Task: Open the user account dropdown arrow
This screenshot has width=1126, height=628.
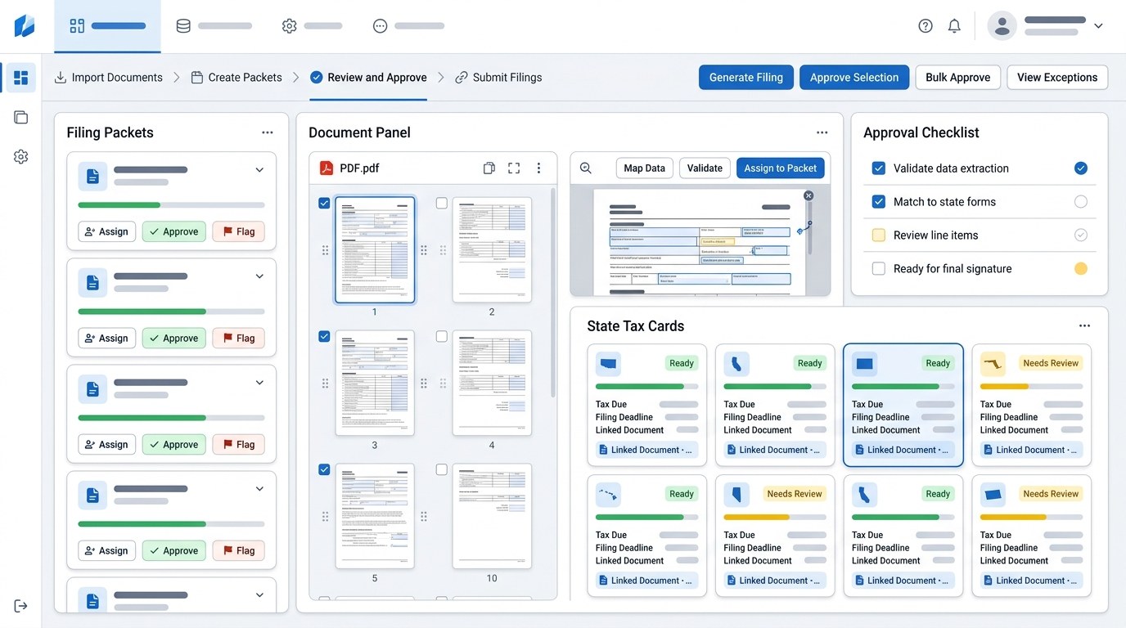Action: [x=1098, y=26]
